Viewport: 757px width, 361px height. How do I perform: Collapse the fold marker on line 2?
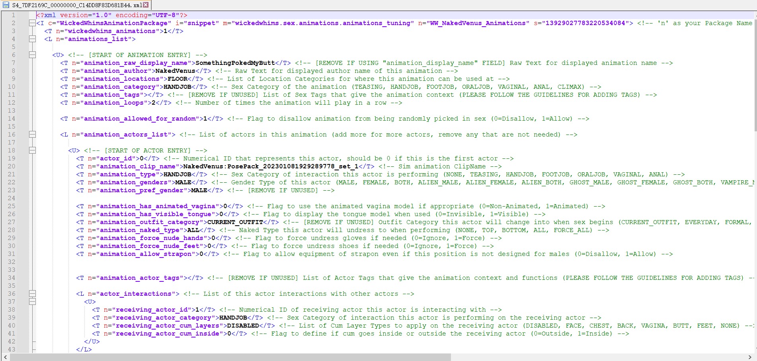(x=32, y=23)
